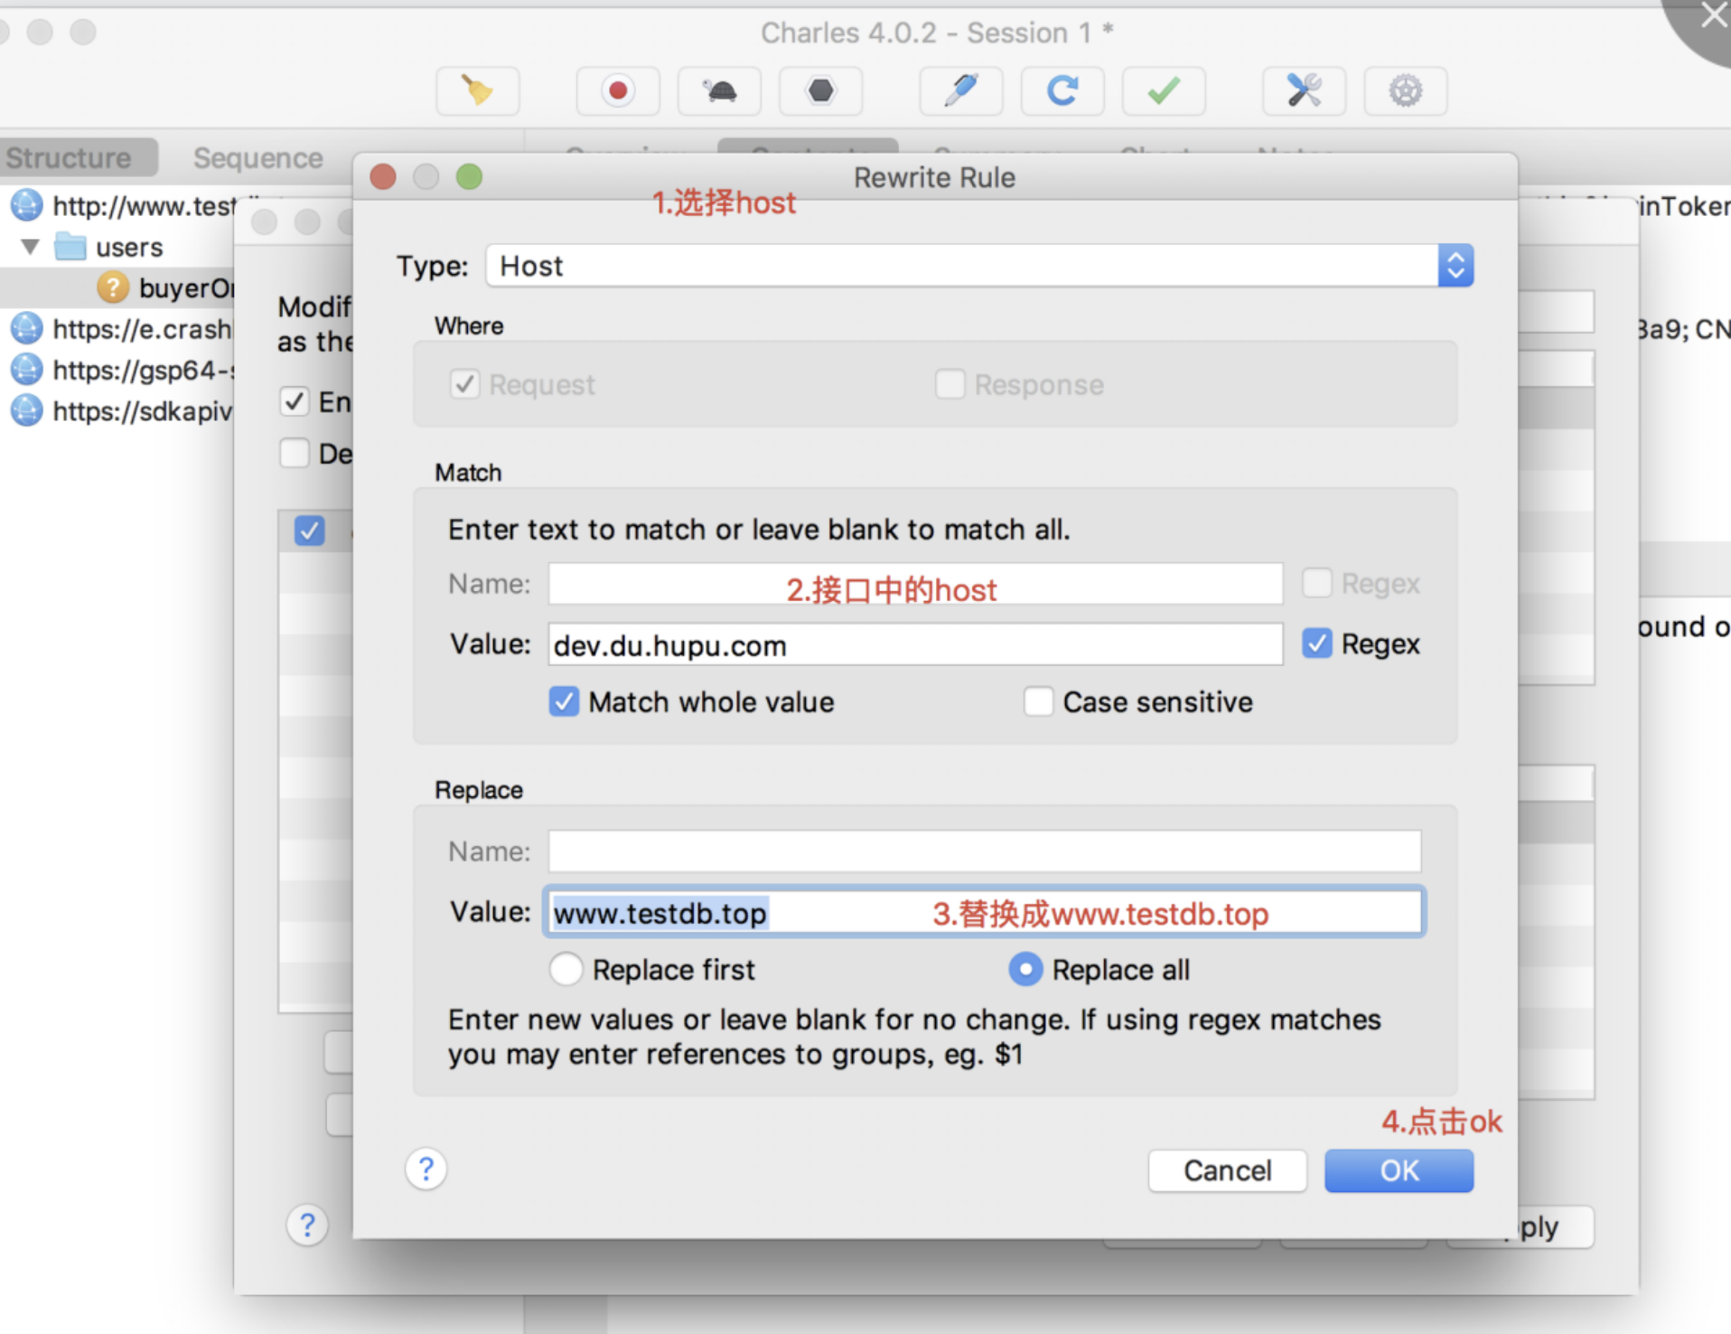
Task: Click the Cancel button
Action: [1227, 1170]
